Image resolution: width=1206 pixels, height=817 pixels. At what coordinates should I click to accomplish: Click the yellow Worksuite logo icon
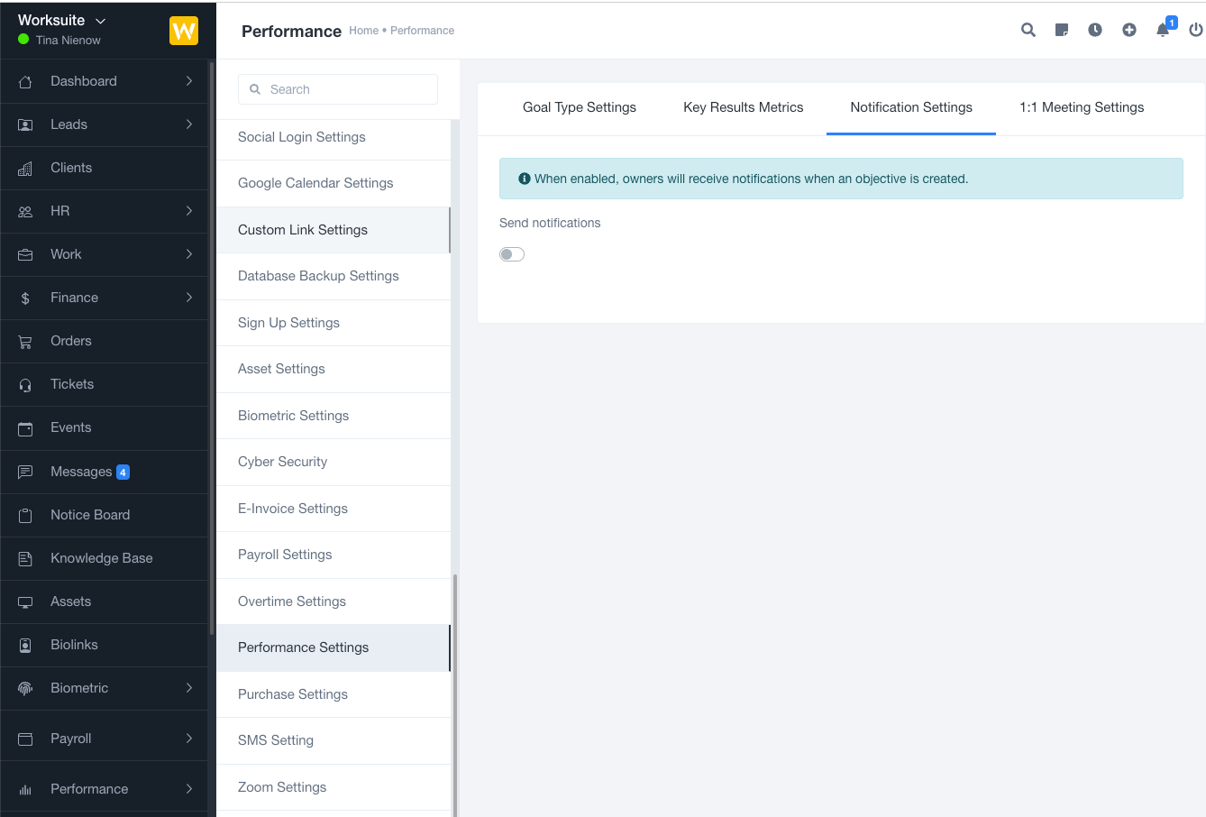click(x=184, y=31)
